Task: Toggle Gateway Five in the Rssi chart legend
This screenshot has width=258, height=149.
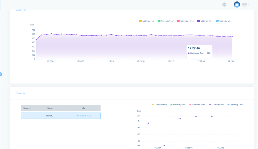Action: pos(159,105)
